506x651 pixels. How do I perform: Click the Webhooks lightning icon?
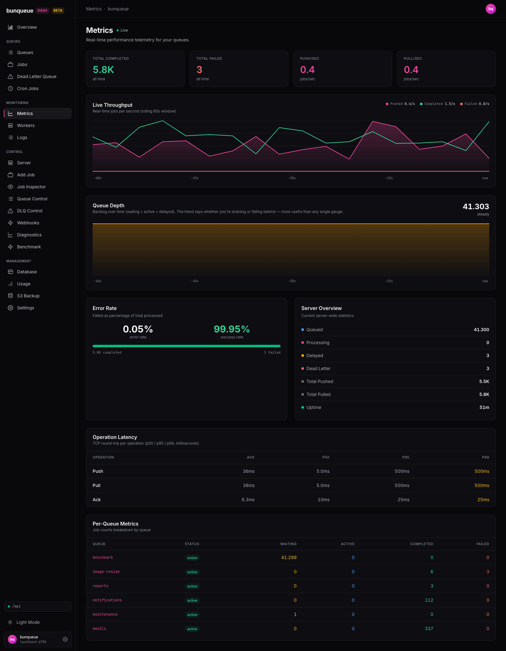(10, 223)
